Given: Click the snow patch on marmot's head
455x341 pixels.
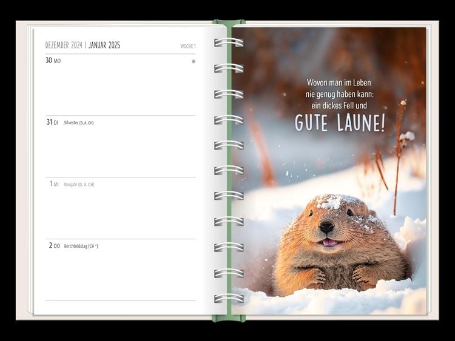Looking at the screenshot, I should point(331,202).
